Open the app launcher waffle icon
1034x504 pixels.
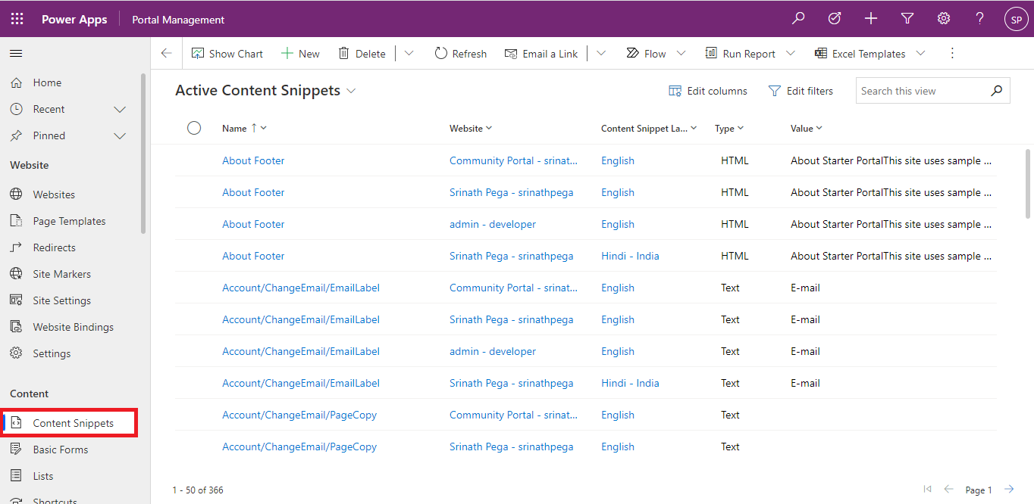click(x=17, y=19)
